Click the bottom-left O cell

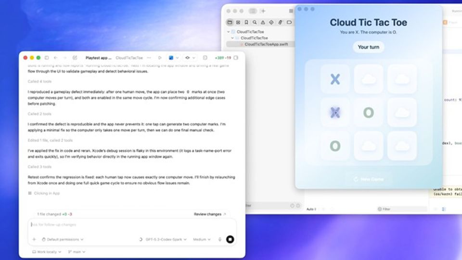[335, 146]
